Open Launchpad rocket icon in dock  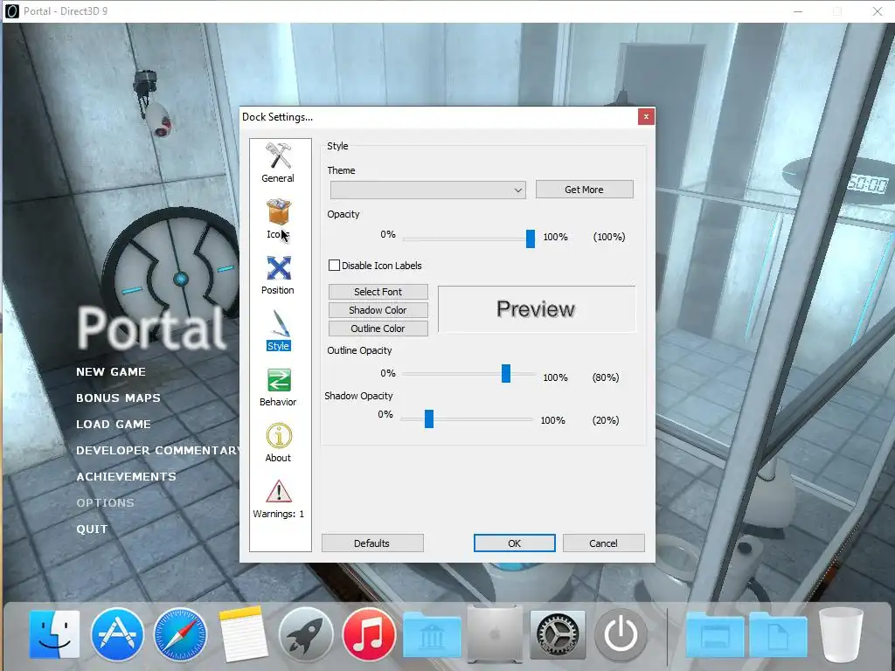(x=306, y=634)
